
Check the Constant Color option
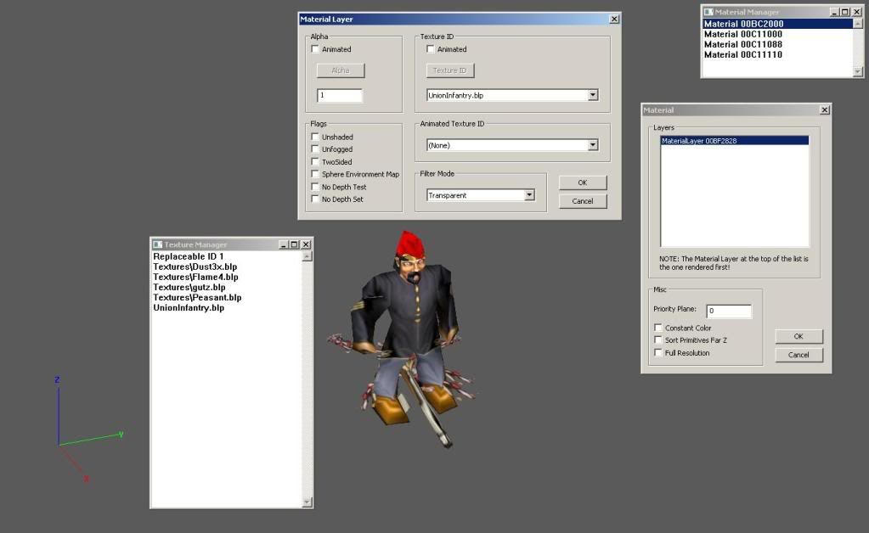(x=658, y=328)
